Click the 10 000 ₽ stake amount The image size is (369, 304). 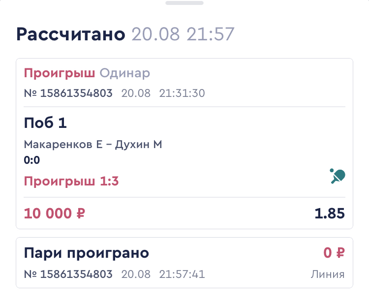pyautogui.click(x=54, y=213)
